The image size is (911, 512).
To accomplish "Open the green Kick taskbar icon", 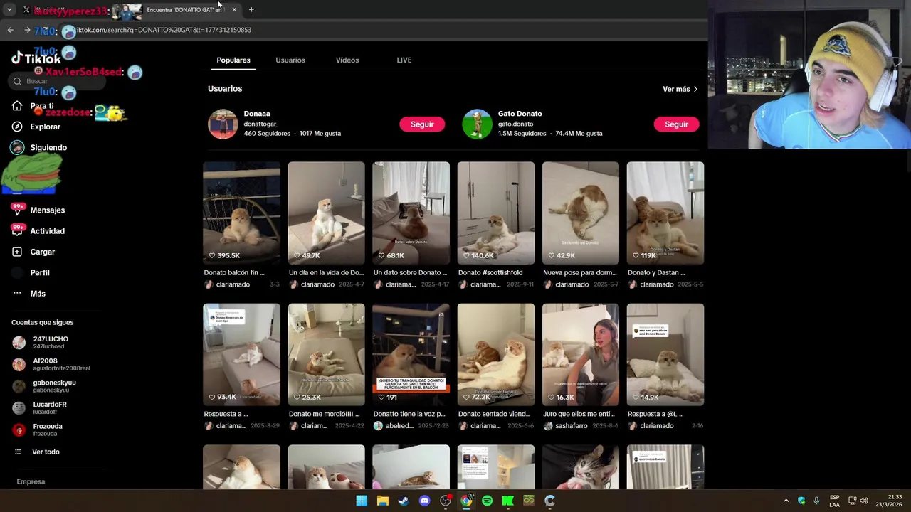I will tap(507, 501).
